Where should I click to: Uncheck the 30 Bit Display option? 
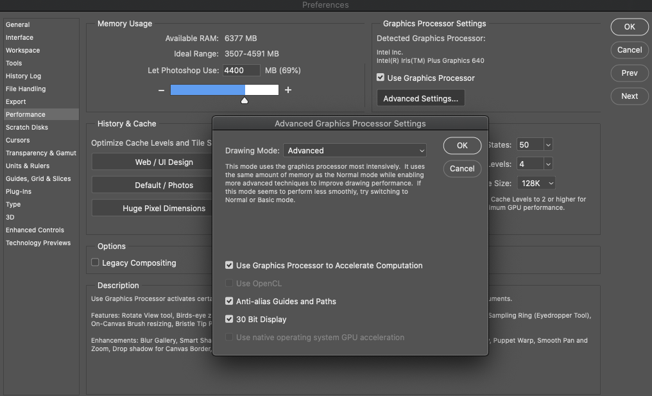pyautogui.click(x=229, y=319)
